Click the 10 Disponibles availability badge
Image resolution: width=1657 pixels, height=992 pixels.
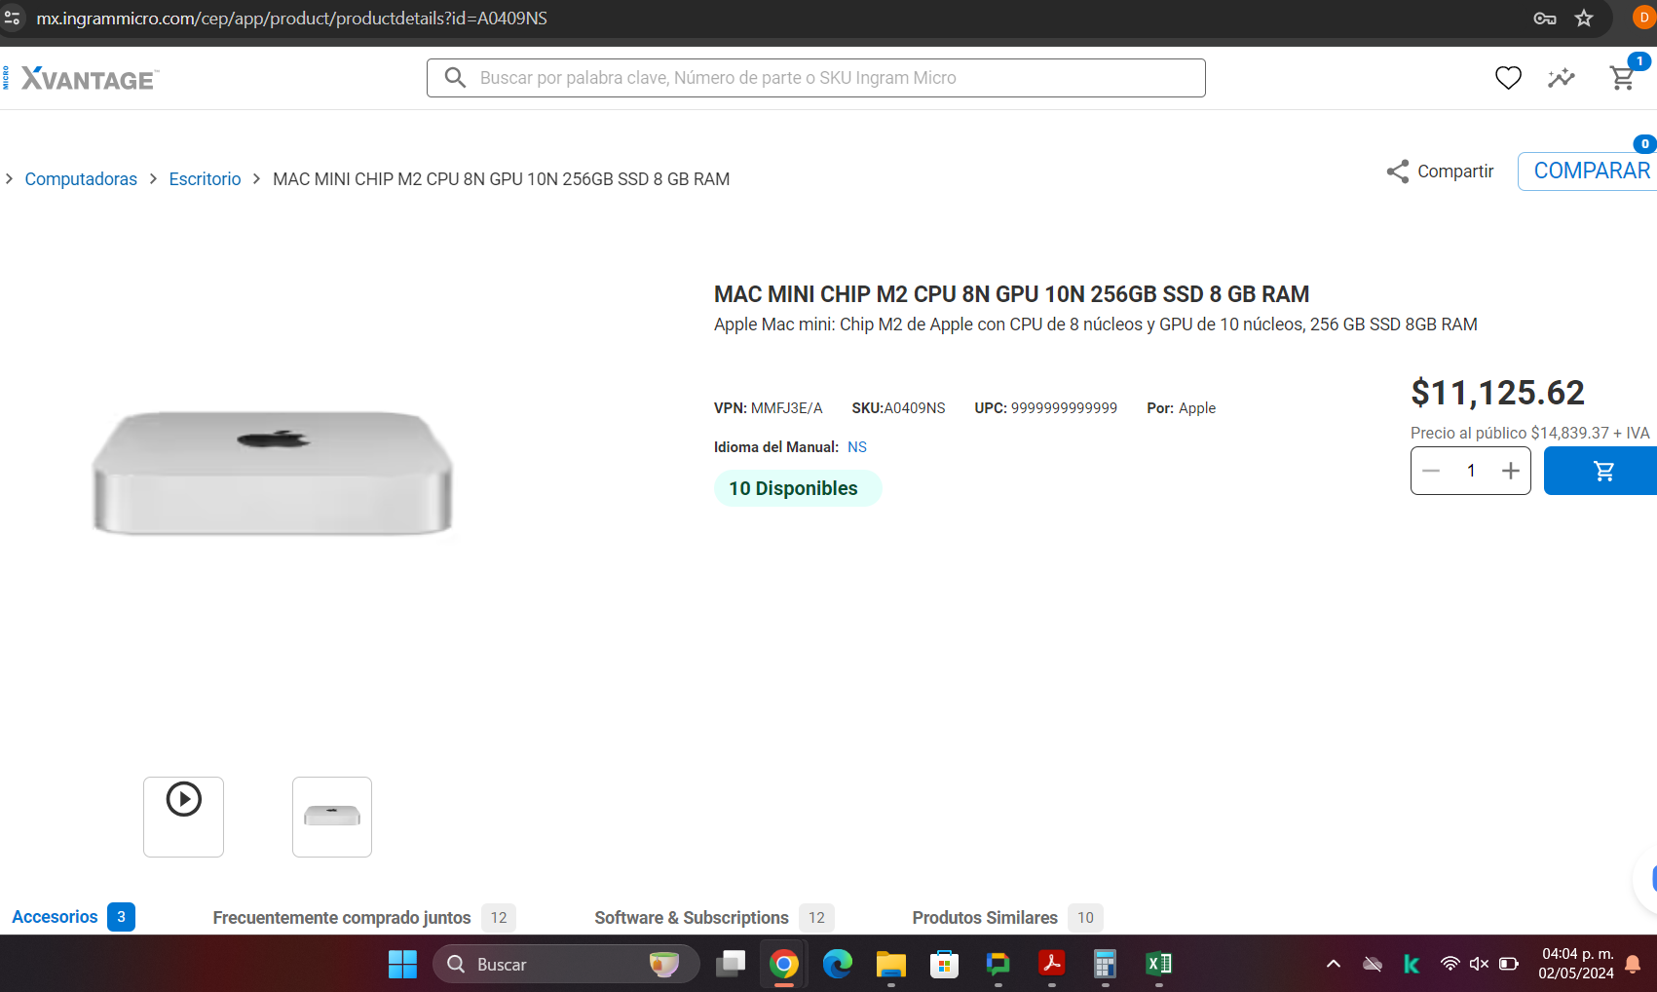[x=798, y=488]
